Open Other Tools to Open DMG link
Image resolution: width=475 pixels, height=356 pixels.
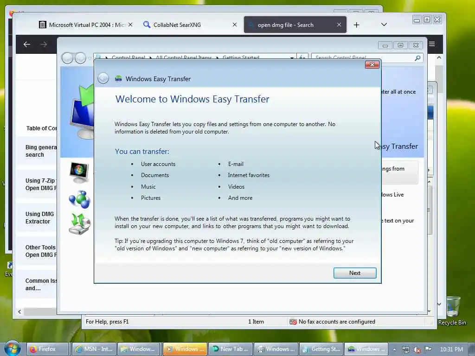tap(41, 251)
